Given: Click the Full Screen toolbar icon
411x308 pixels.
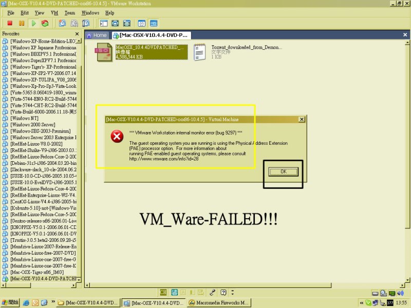Looking at the screenshot, I should pyautogui.click(x=127, y=23).
